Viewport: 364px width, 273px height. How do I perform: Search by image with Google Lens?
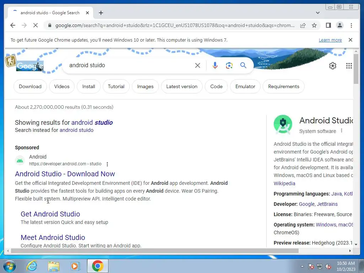click(229, 65)
